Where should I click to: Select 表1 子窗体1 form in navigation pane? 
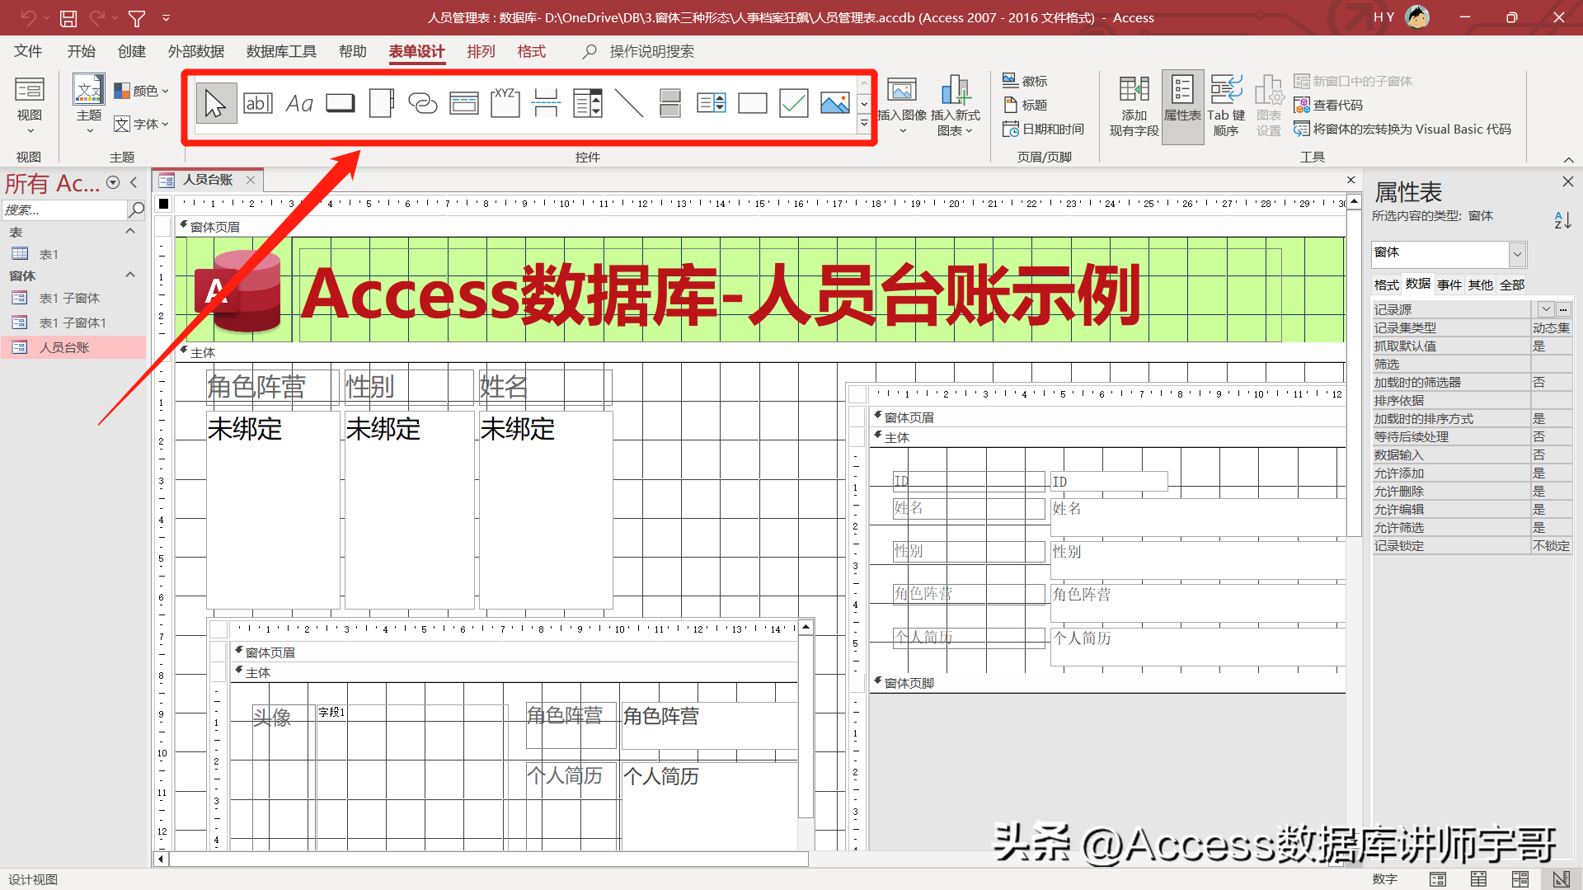click(73, 323)
